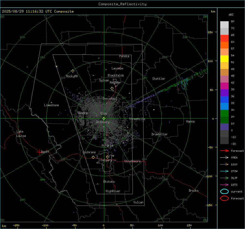Click the magenta 18TS arrow in legend
This screenshot has height=229, width=245.
pos(224,185)
